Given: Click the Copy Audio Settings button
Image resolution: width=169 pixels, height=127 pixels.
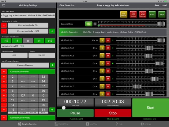Looking at the screenshot, I should click(x=133, y=15).
